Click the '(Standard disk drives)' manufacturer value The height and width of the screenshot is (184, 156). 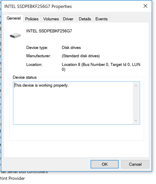(81, 56)
